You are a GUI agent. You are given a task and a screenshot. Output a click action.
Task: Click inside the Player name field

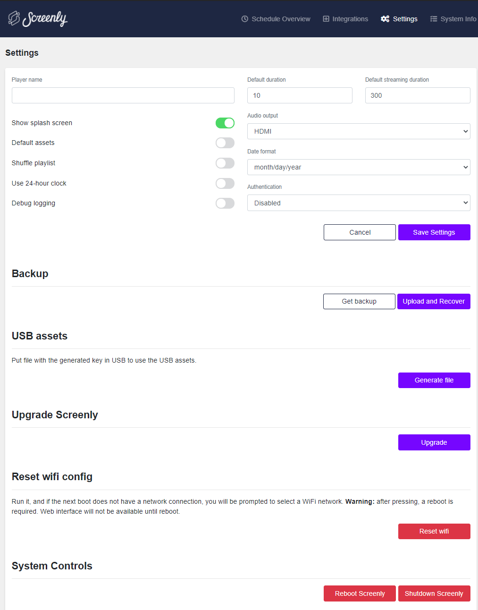point(123,95)
